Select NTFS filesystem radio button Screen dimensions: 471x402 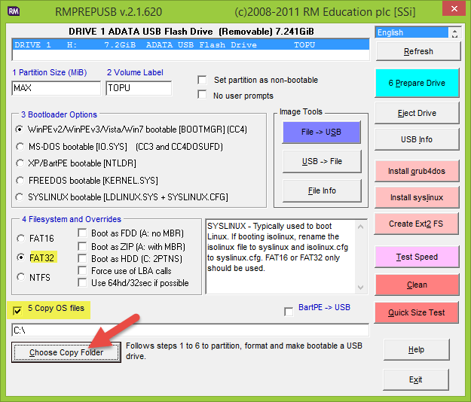pyautogui.click(x=21, y=277)
